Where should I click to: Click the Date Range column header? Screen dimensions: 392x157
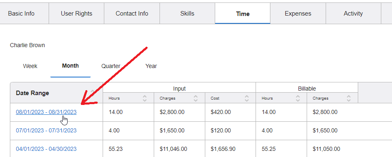click(56, 93)
